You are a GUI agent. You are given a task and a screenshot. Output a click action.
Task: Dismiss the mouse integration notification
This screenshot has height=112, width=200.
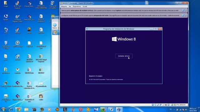click(183, 15)
